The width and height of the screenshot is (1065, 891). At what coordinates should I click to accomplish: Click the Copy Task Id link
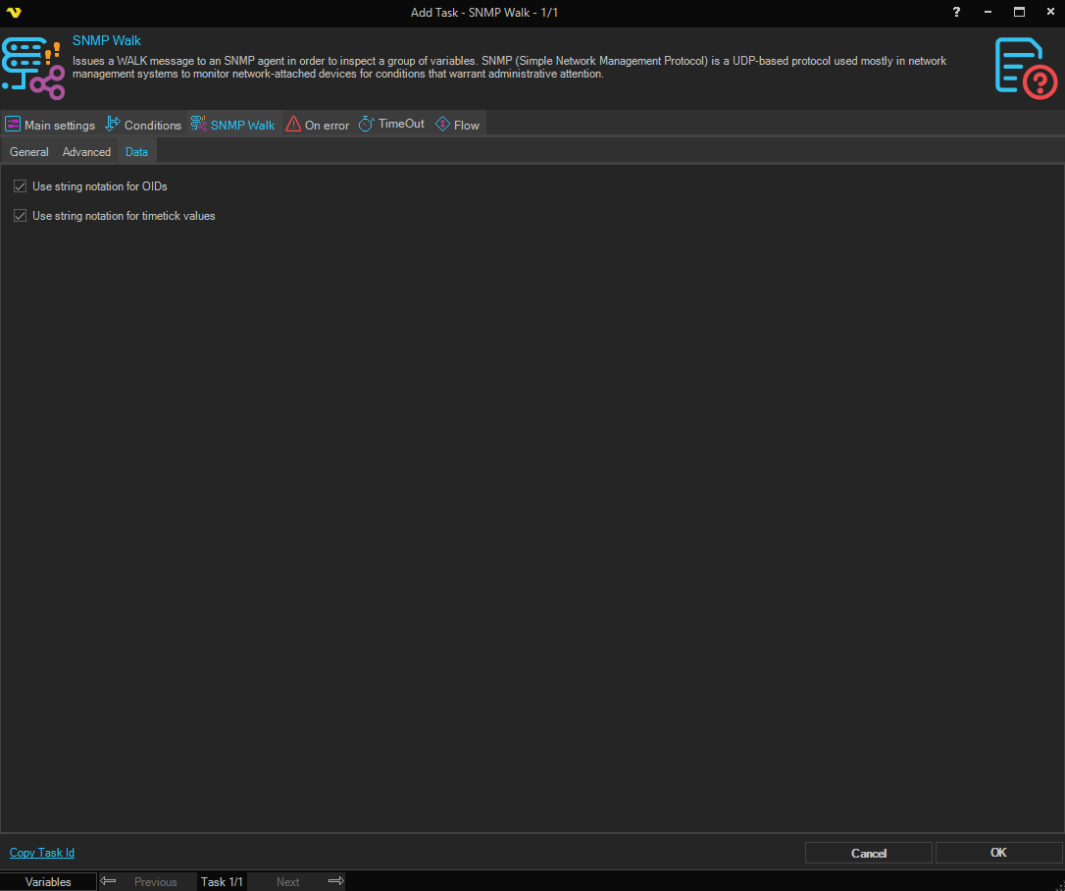[41, 853]
